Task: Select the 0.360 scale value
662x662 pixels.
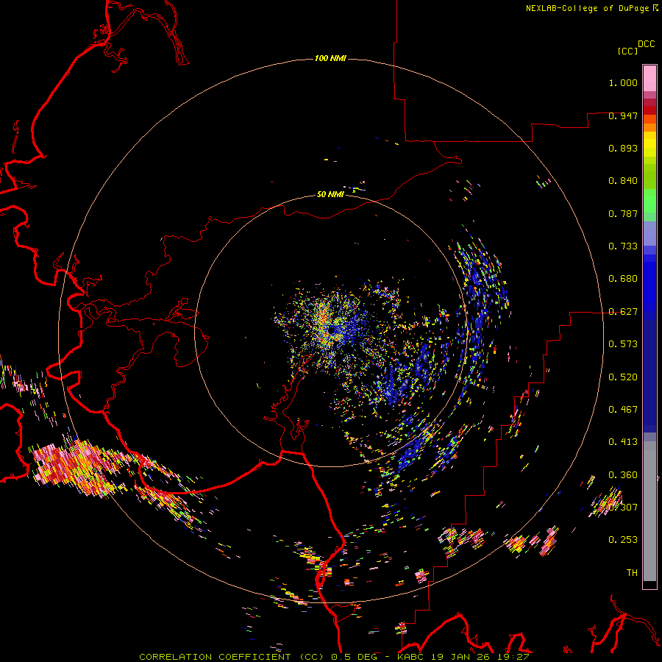Action: point(623,475)
